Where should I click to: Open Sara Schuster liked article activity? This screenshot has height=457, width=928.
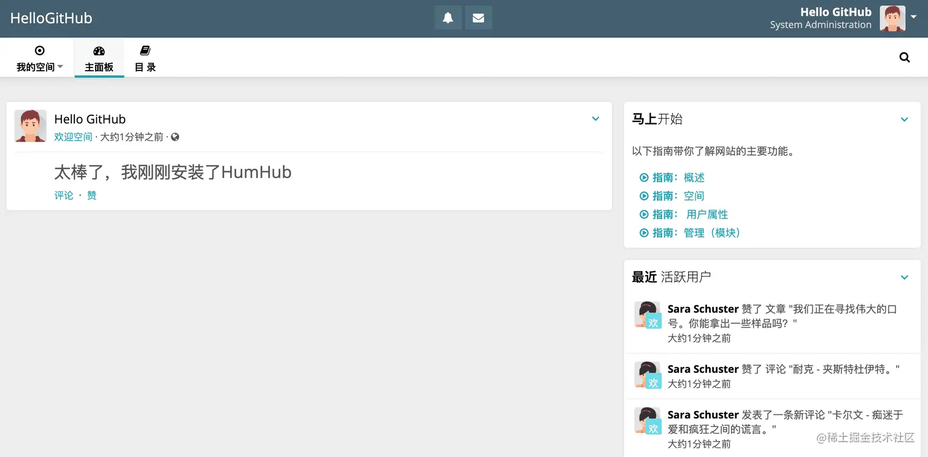(x=772, y=323)
